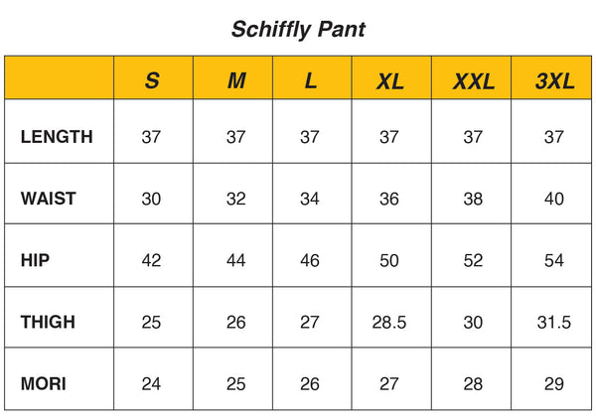The width and height of the screenshot is (596, 419).
Task: Select the XXL size column header
Action: click(473, 81)
